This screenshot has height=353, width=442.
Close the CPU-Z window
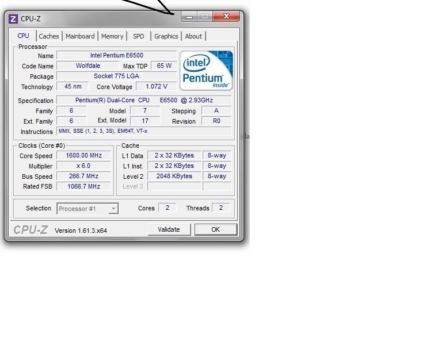click(226, 16)
